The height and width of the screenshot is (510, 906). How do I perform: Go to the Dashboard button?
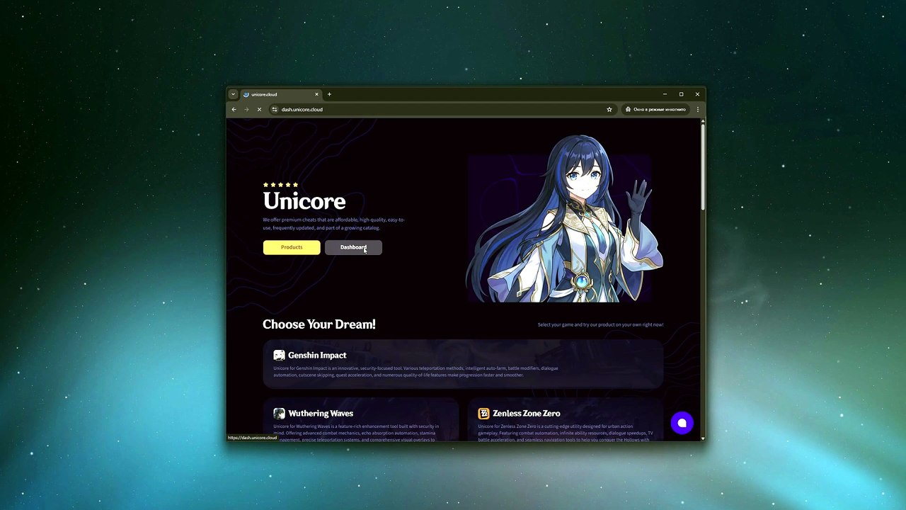click(x=353, y=247)
